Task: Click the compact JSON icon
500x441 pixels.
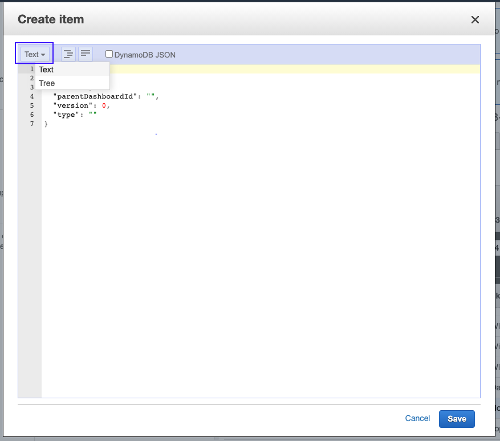Action: click(86, 54)
